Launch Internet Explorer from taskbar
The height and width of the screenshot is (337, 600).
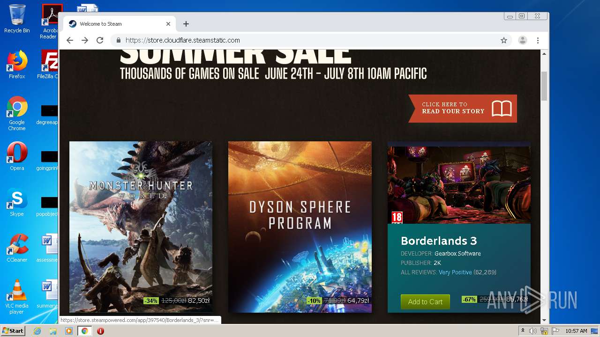pos(37,331)
